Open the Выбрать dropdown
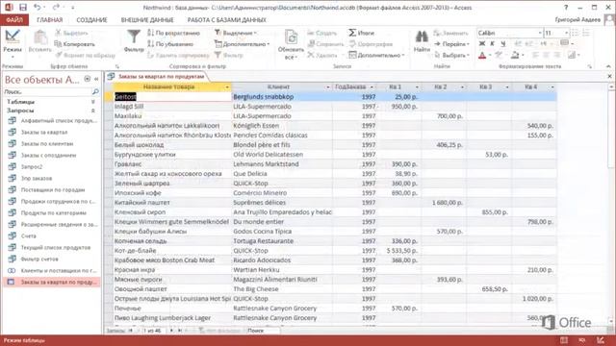The width and height of the screenshot is (616, 346). coord(451,56)
